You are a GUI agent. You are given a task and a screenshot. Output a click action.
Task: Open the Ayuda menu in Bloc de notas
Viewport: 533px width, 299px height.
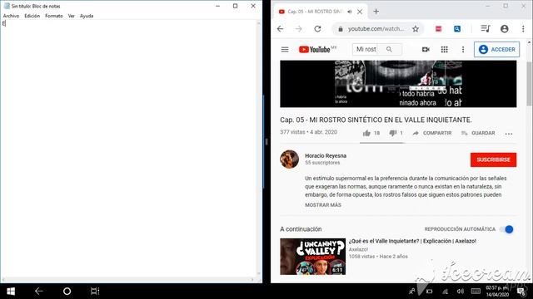(87, 16)
